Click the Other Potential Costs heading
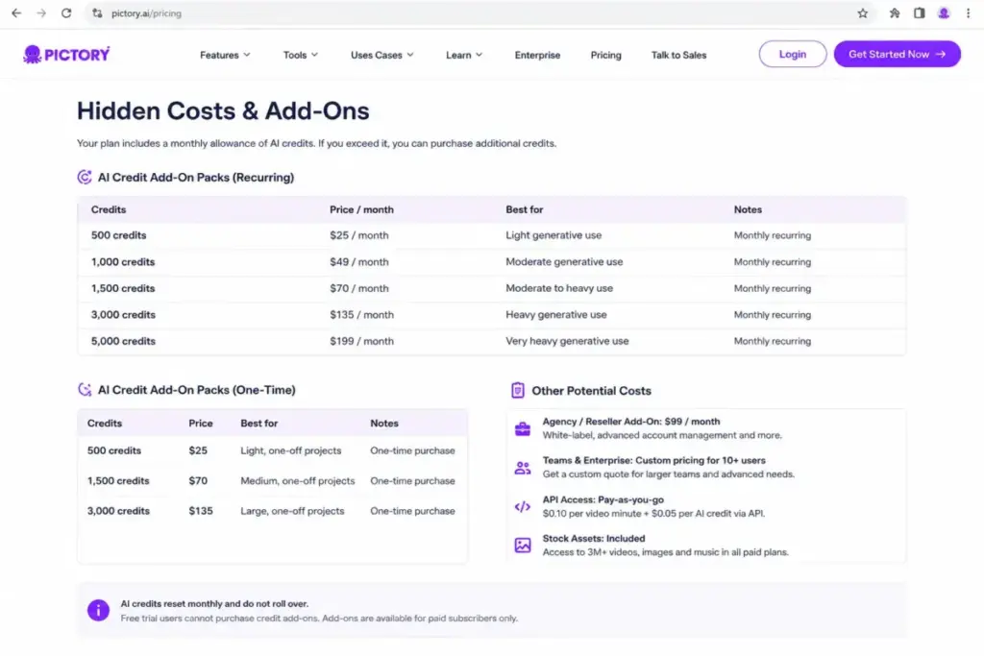Screen dimensions: 984x656 pyautogui.click(x=591, y=391)
